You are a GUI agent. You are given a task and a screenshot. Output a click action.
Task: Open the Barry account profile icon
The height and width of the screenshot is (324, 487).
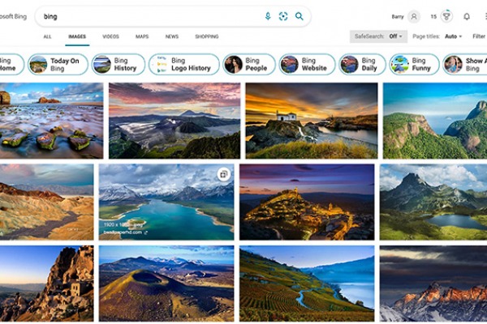click(x=414, y=16)
